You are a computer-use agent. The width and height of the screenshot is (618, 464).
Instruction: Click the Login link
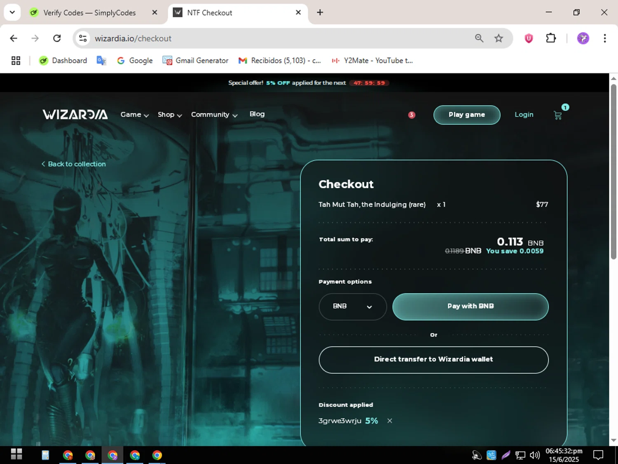(524, 115)
